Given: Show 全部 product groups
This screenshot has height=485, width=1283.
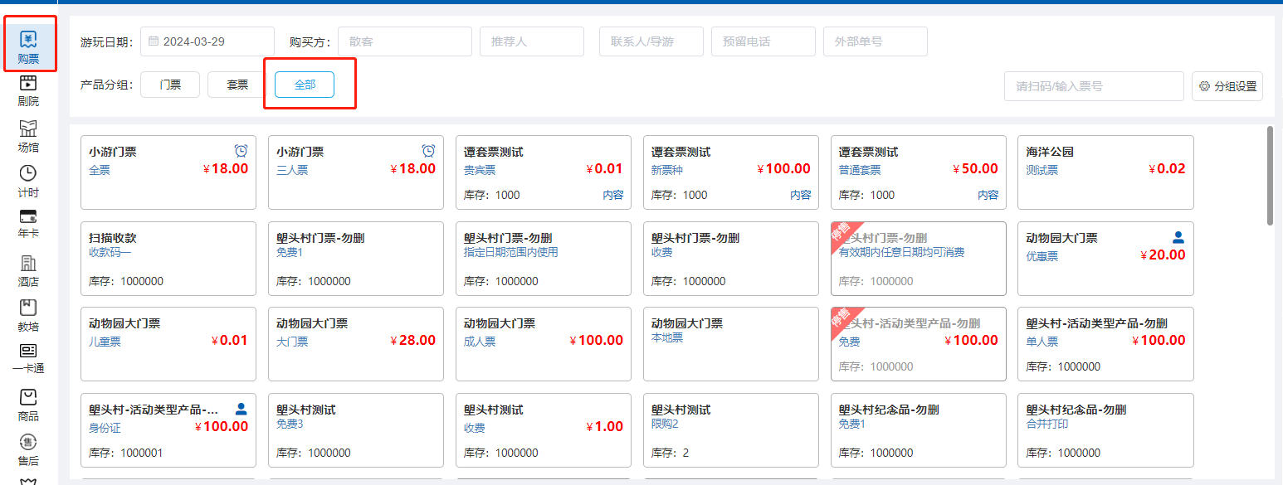Looking at the screenshot, I should pos(305,85).
